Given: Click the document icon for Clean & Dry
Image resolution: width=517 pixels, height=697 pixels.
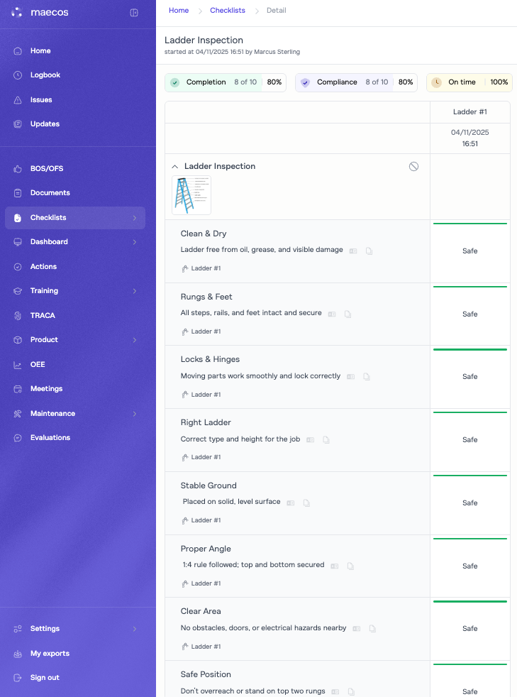Looking at the screenshot, I should pyautogui.click(x=369, y=251).
